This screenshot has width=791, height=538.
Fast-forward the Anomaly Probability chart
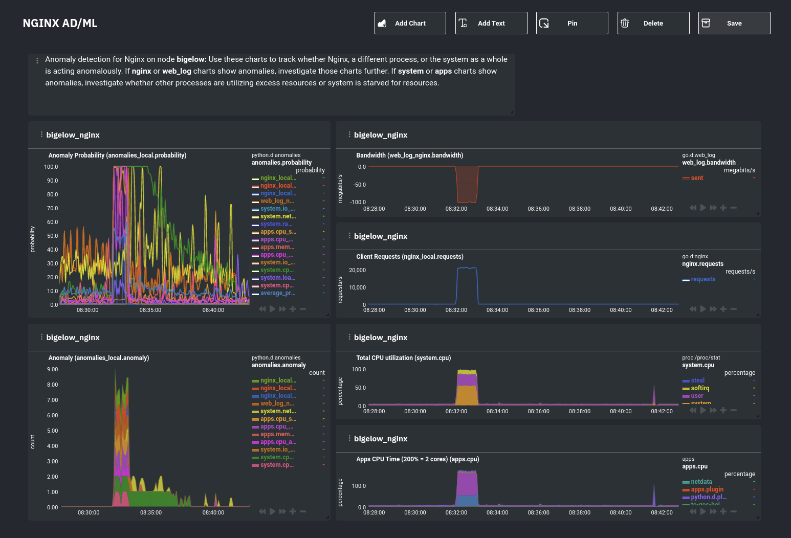282,309
